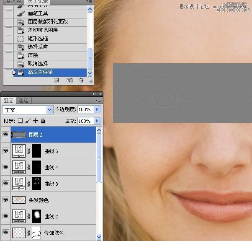Open the 不透明度 opacity slider arrow
Viewport: 252px width, 241px height.
pyautogui.click(x=97, y=109)
